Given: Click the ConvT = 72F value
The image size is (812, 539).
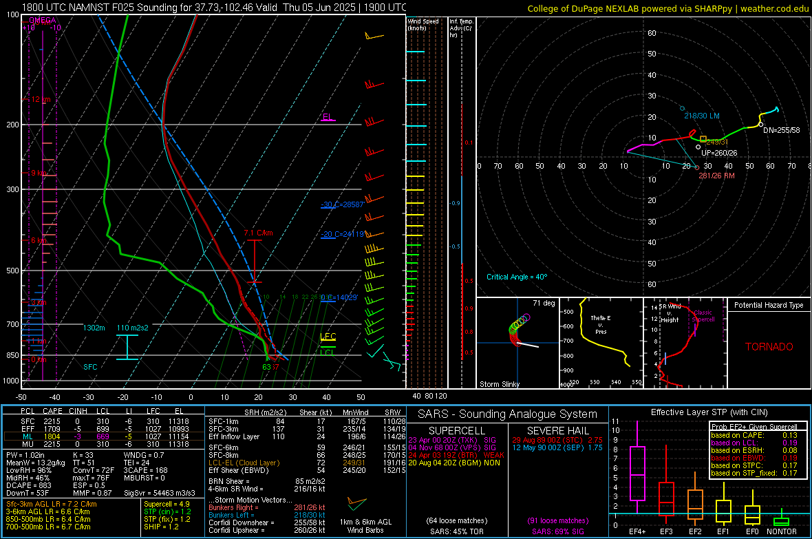Looking at the screenshot, I should pyautogui.click(x=93, y=471).
